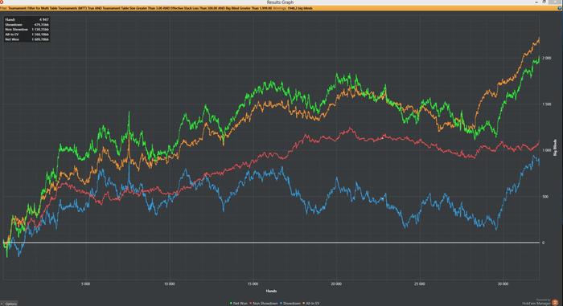563x306 pixels.
Task: Click the Hands x-axis title
Action: pyautogui.click(x=271, y=291)
